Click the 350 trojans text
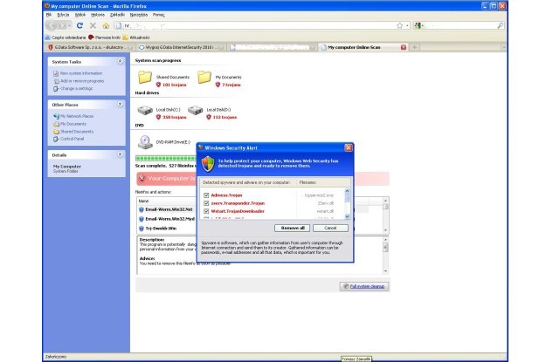This screenshot has width=546, height=362. pyautogui.click(x=175, y=117)
